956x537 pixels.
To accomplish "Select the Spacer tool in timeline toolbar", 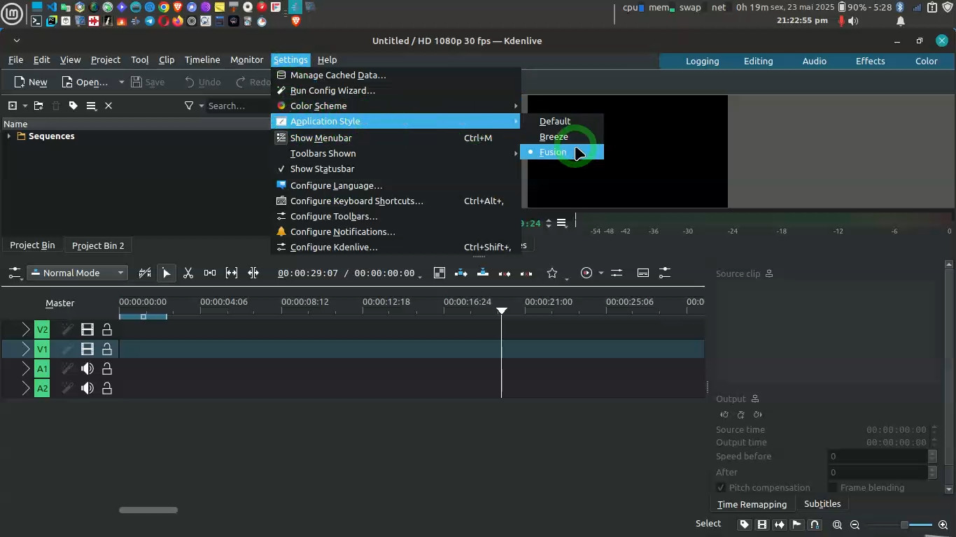I will [x=209, y=273].
